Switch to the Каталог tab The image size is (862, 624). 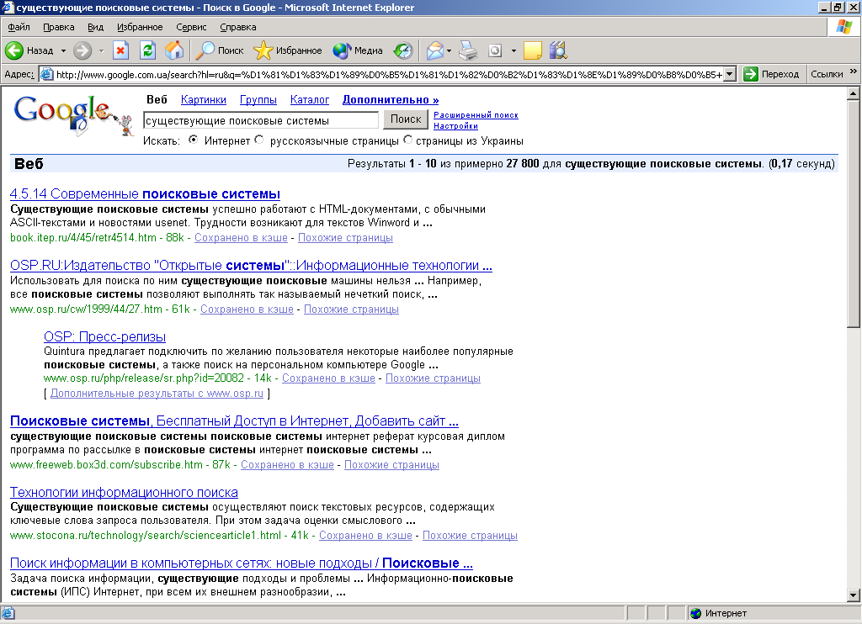click(310, 99)
